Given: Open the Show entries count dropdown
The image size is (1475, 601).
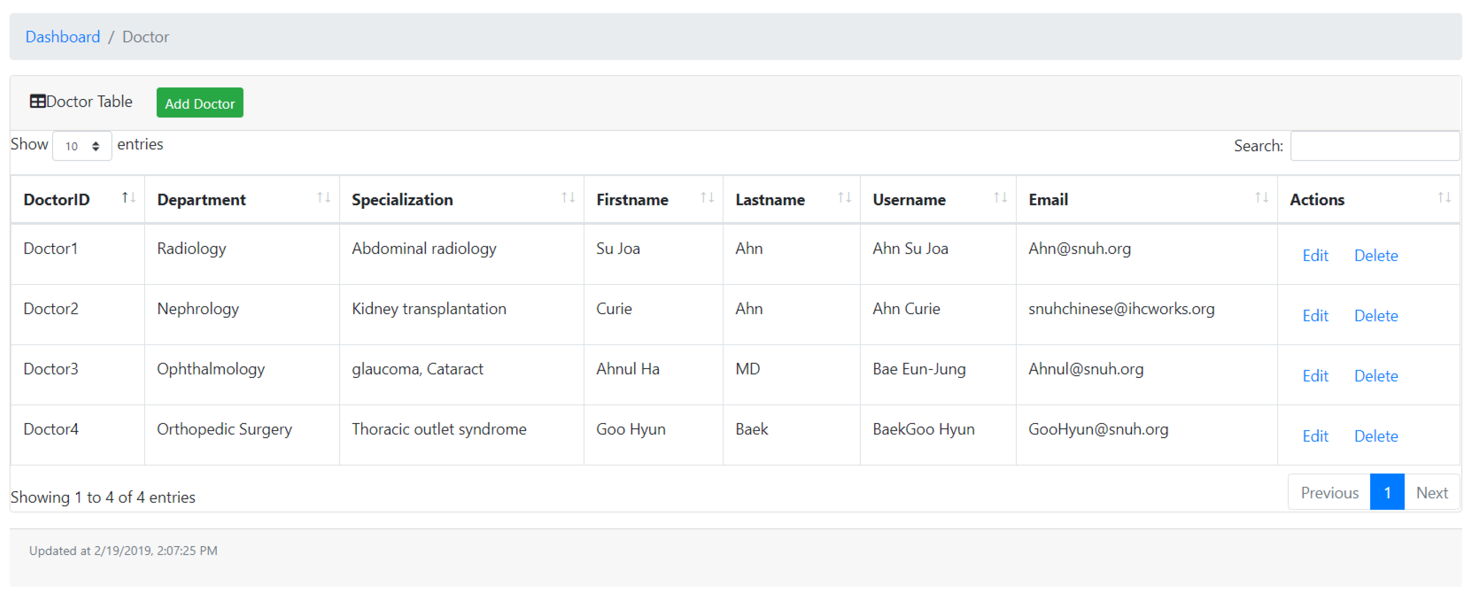Looking at the screenshot, I should [82, 146].
